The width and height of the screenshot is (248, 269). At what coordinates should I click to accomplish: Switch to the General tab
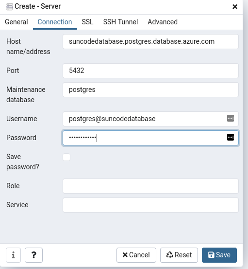pos(17,22)
